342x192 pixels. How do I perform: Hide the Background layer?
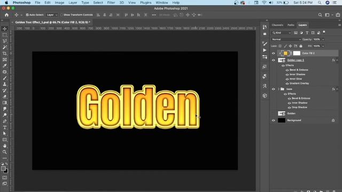(x=273, y=120)
